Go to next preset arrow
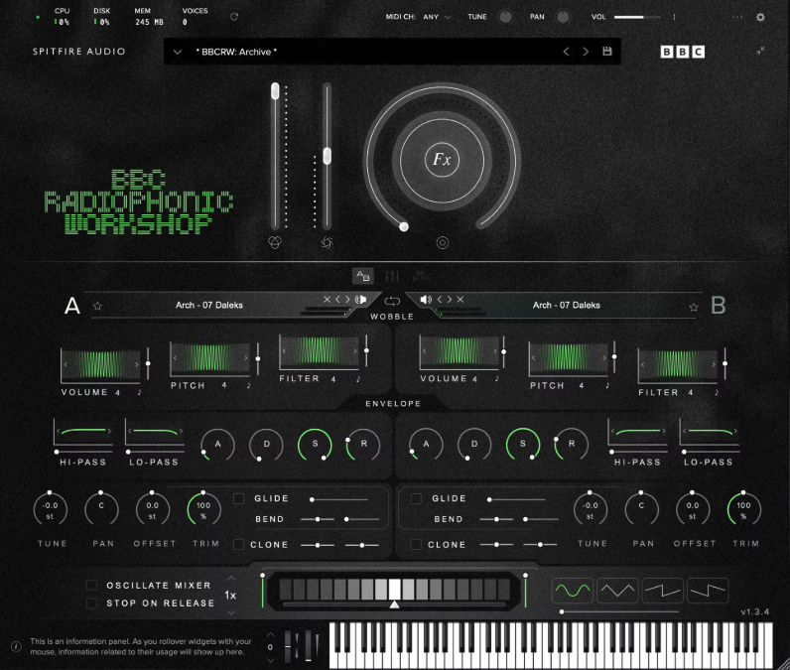The height and width of the screenshot is (670, 790). pyautogui.click(x=586, y=52)
